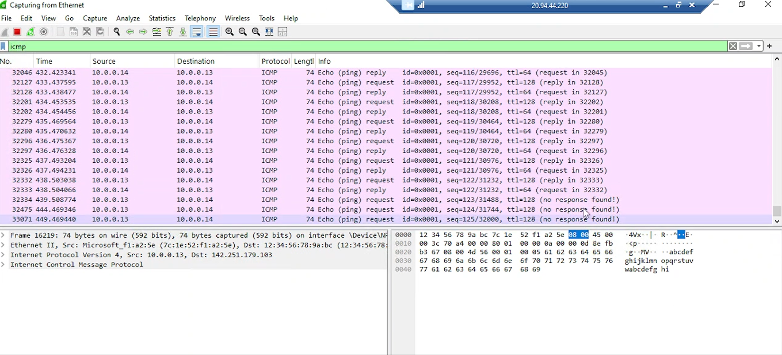Click the rightmost toolbar icon after Resize columns

coord(283,32)
